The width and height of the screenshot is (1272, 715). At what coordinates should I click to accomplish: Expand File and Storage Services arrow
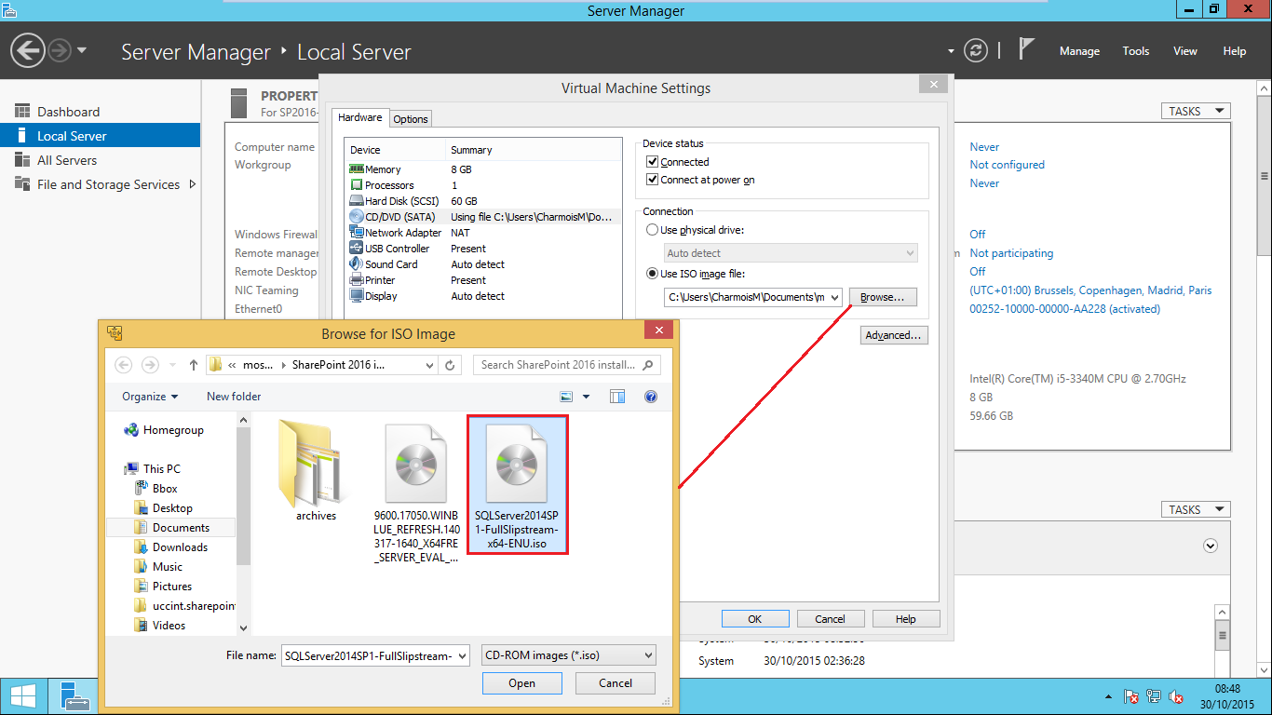[x=192, y=184]
